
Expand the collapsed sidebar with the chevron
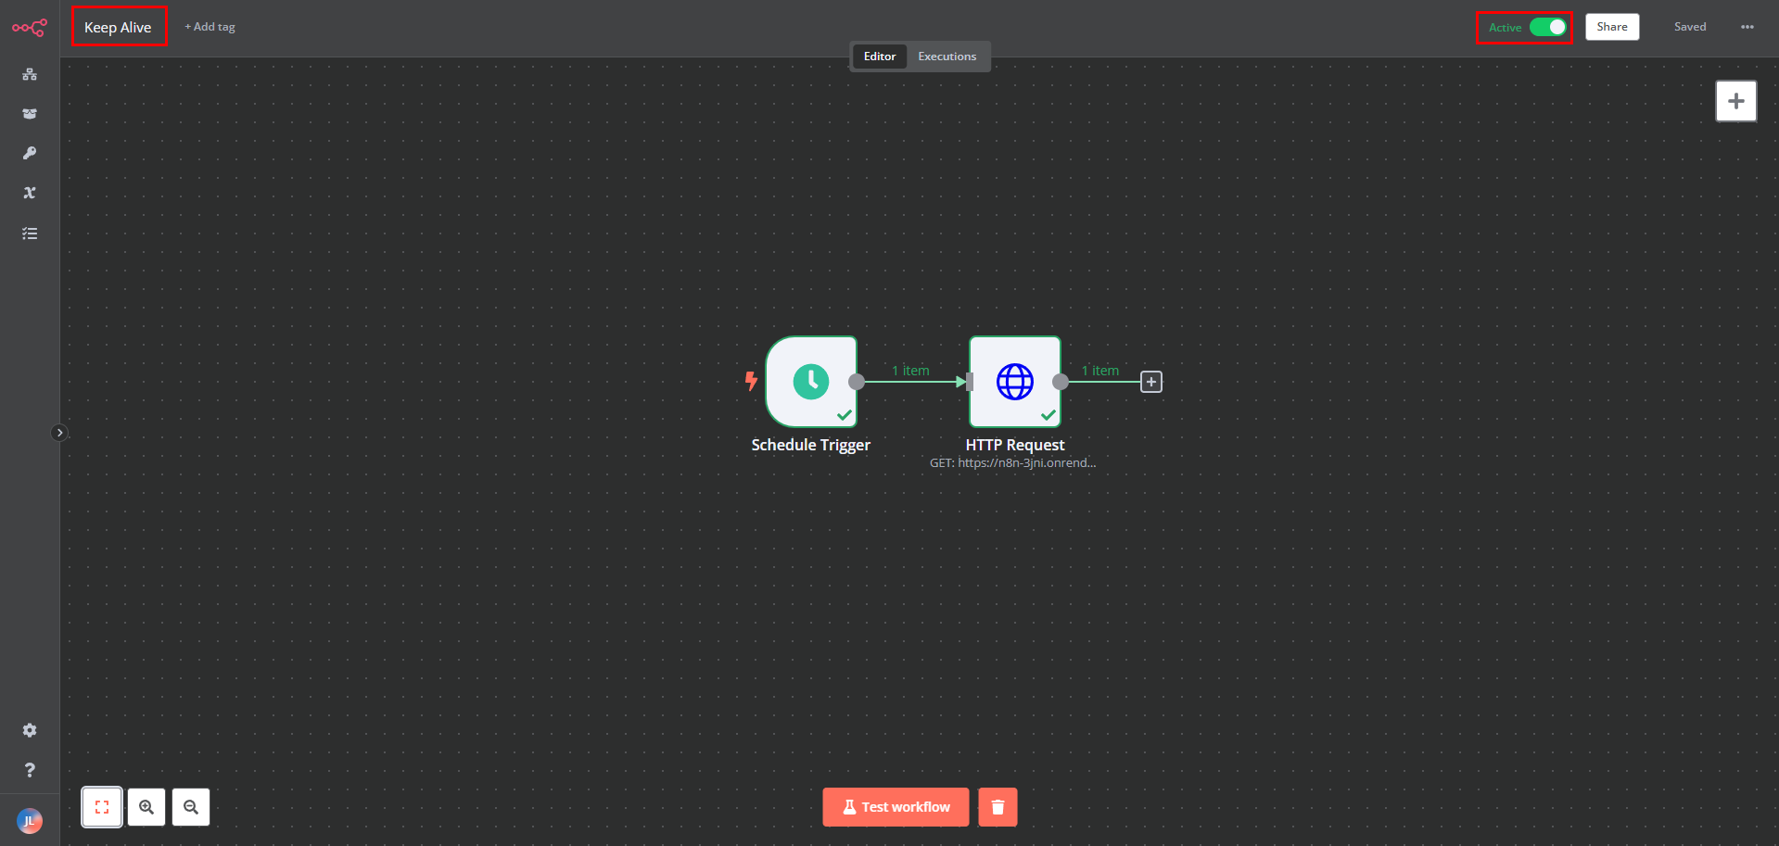coord(59,433)
